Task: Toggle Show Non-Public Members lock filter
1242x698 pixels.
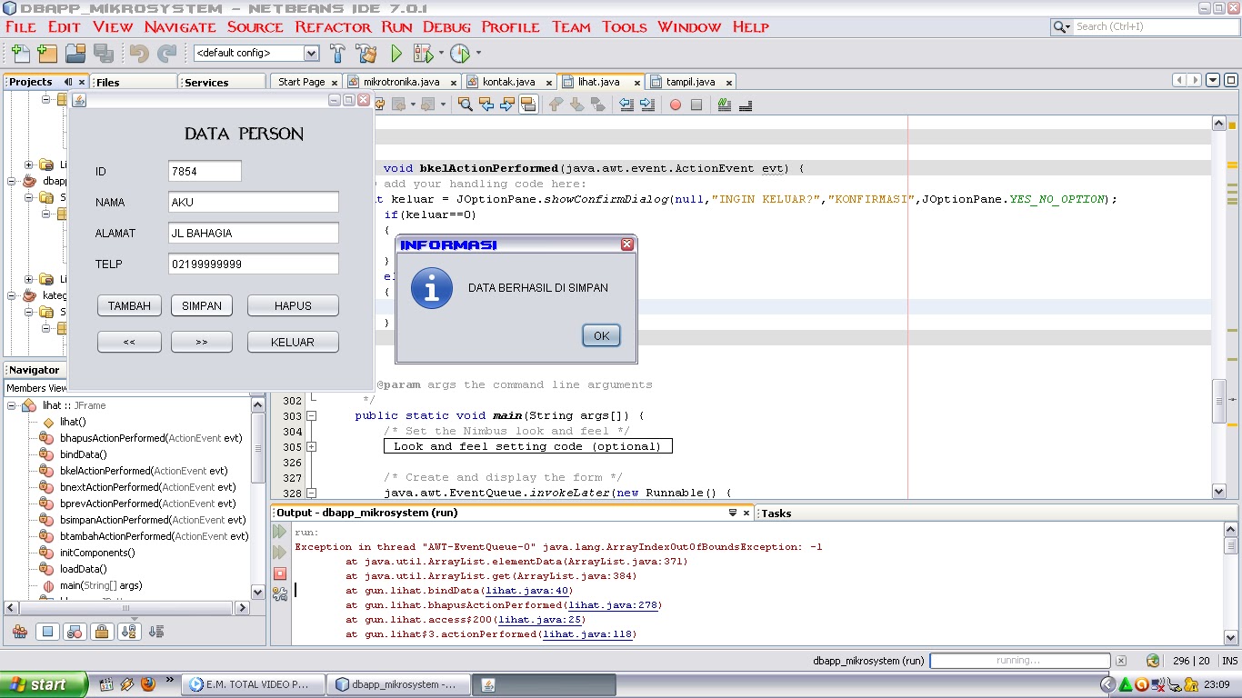Action: (x=102, y=632)
